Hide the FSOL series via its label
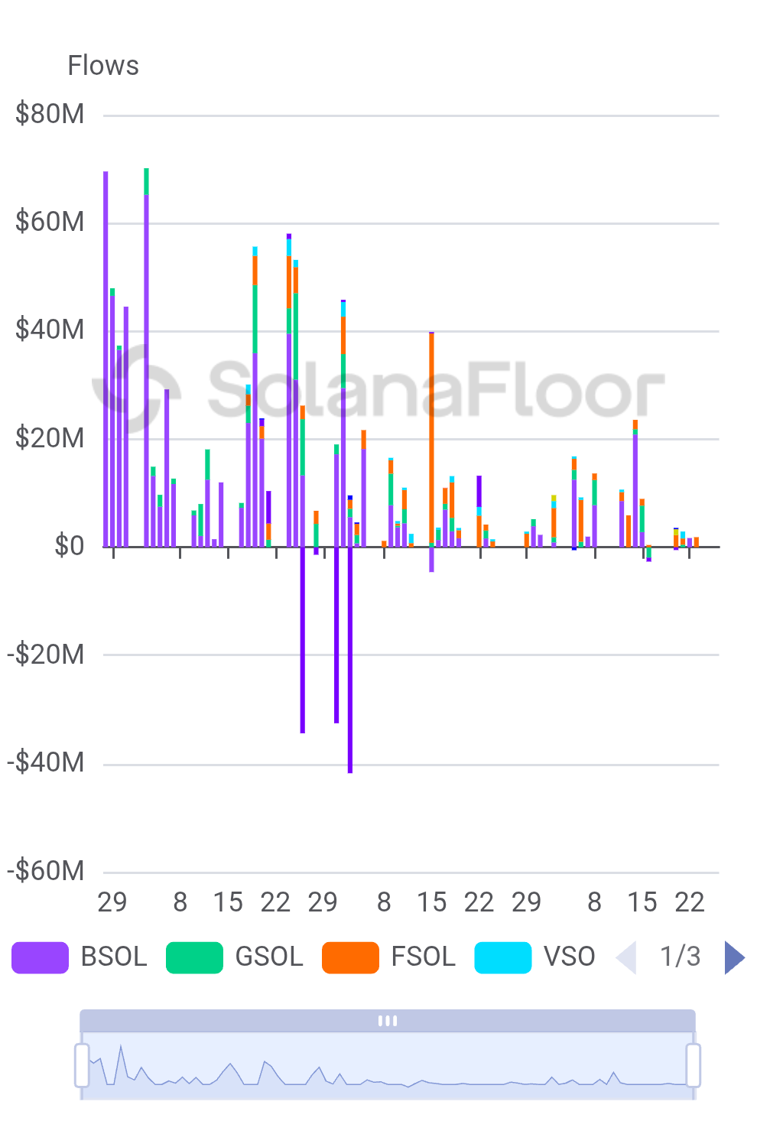 (423, 957)
